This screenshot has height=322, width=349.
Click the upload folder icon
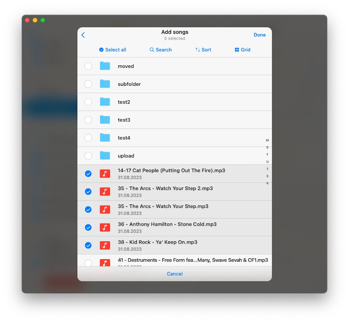[x=105, y=156]
